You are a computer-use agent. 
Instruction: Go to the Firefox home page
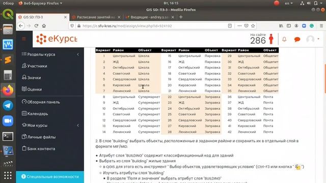(44, 26)
